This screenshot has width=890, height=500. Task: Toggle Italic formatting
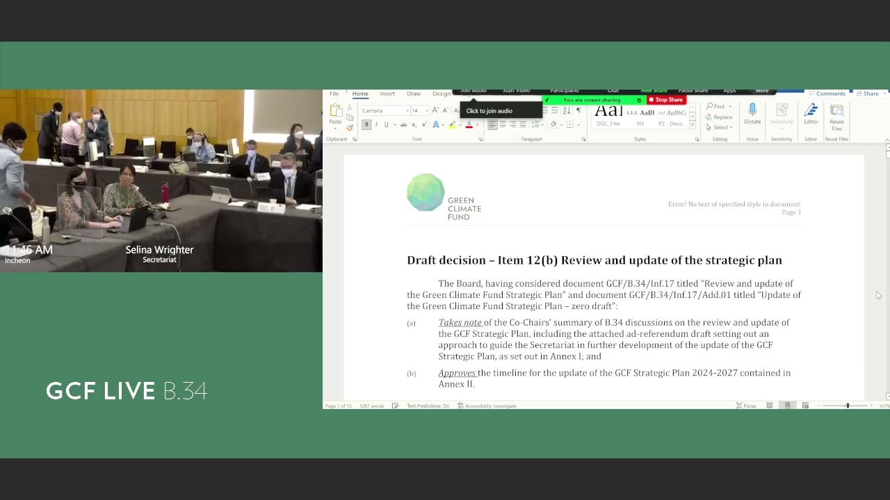coord(376,125)
